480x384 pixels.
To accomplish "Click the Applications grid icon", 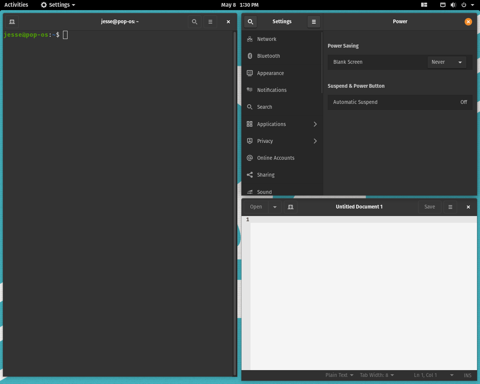I will [250, 124].
